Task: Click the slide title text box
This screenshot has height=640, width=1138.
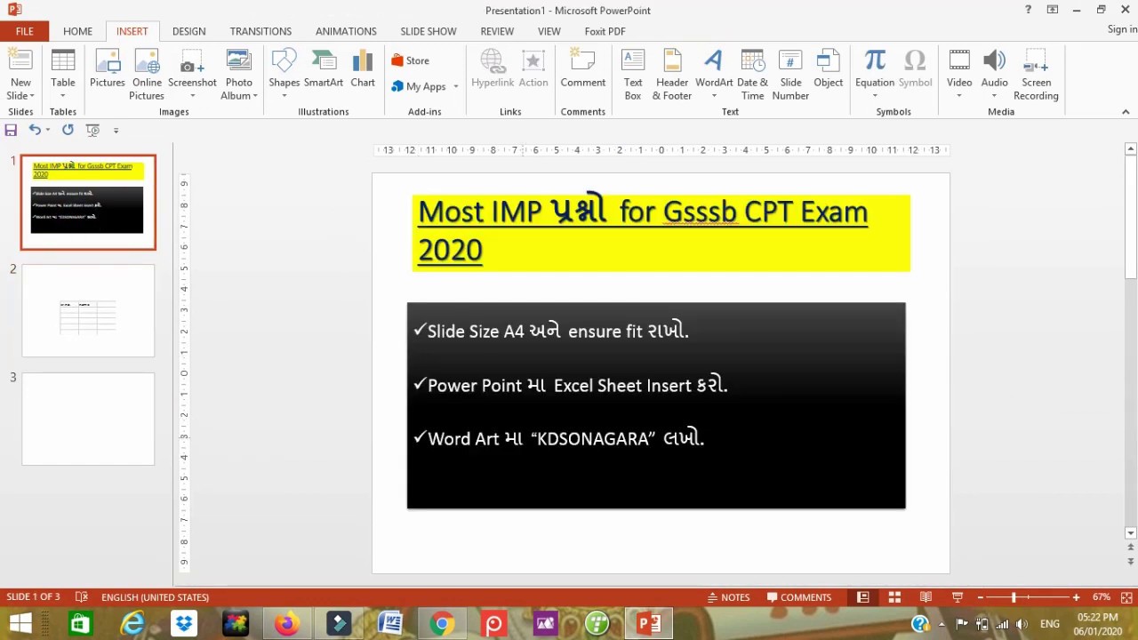Action: [661, 232]
